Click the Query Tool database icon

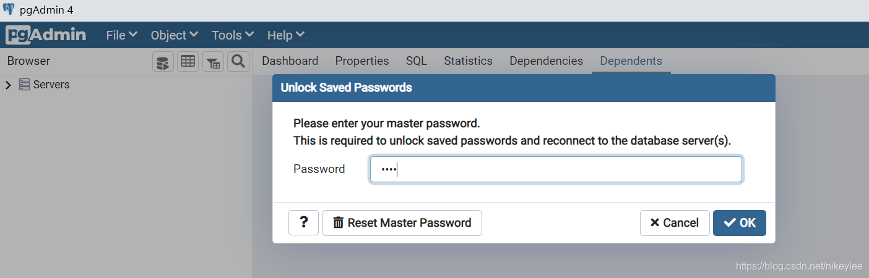pos(163,61)
